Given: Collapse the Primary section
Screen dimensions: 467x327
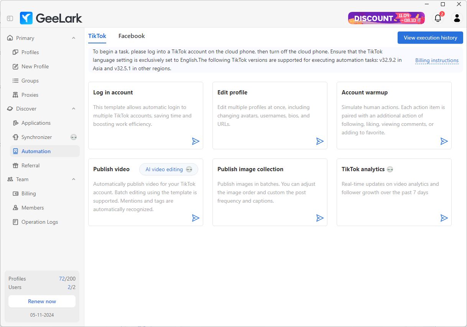Looking at the screenshot, I should click(73, 38).
